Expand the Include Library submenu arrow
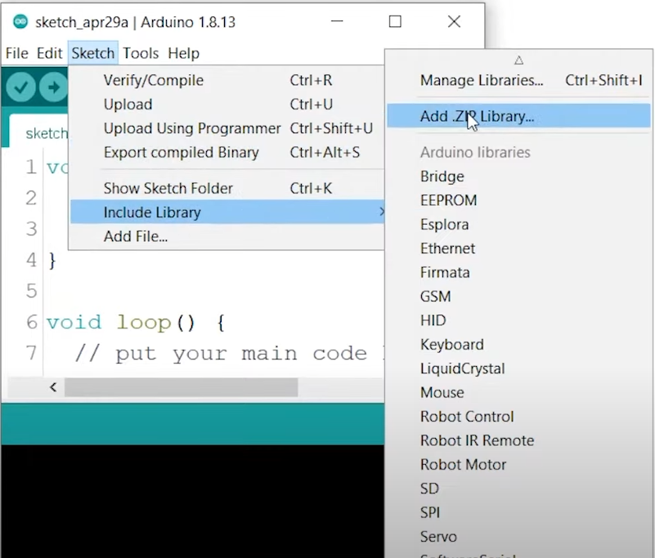655x558 pixels. click(x=381, y=212)
